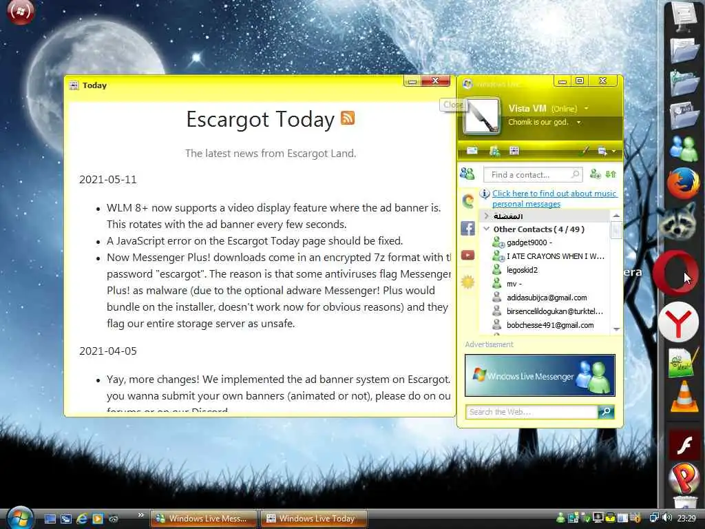Open the colorful P icon in the dock
Screen dimensions: 705x529
pyautogui.click(x=684, y=479)
